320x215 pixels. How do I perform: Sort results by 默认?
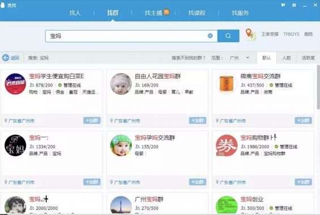[x=267, y=58]
